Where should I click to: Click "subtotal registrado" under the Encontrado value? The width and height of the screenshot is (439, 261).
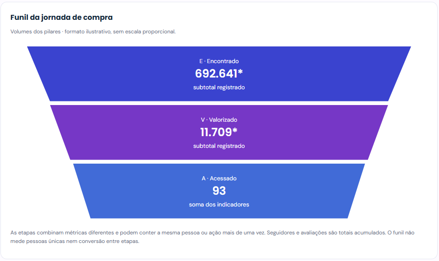click(x=219, y=87)
